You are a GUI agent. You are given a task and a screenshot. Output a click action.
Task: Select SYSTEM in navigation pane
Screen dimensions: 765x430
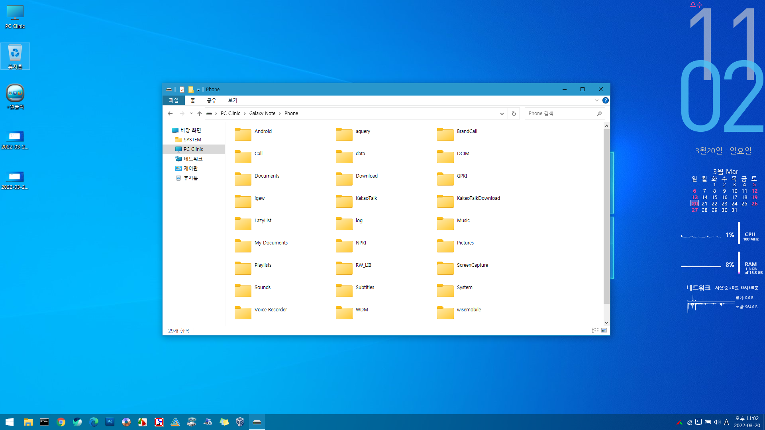pyautogui.click(x=188, y=140)
